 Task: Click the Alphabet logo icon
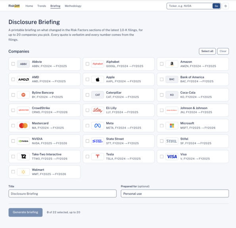(x=98, y=64)
